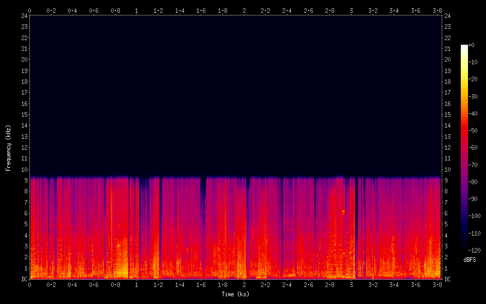Click the 0 tick on the top time axis
This screenshot has width=486, height=304.
tap(29, 10)
